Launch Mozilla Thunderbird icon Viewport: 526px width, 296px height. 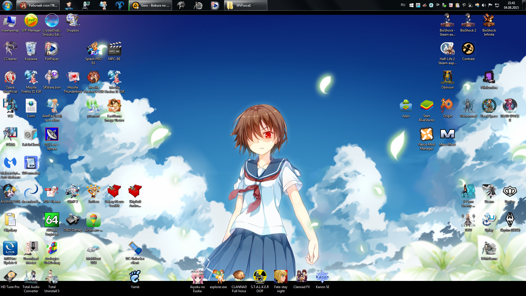(x=73, y=82)
